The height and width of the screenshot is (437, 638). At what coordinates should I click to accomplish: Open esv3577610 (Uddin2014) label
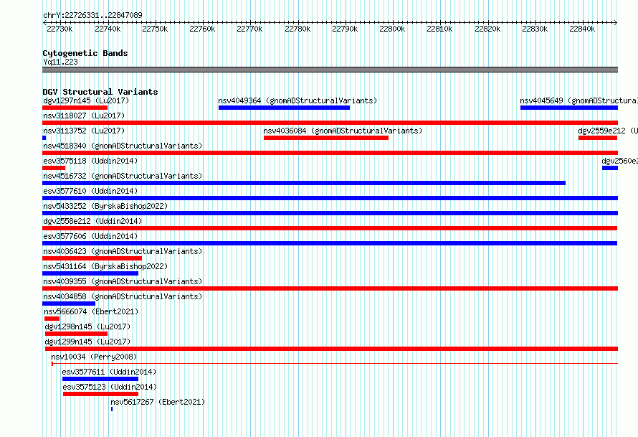90,191
